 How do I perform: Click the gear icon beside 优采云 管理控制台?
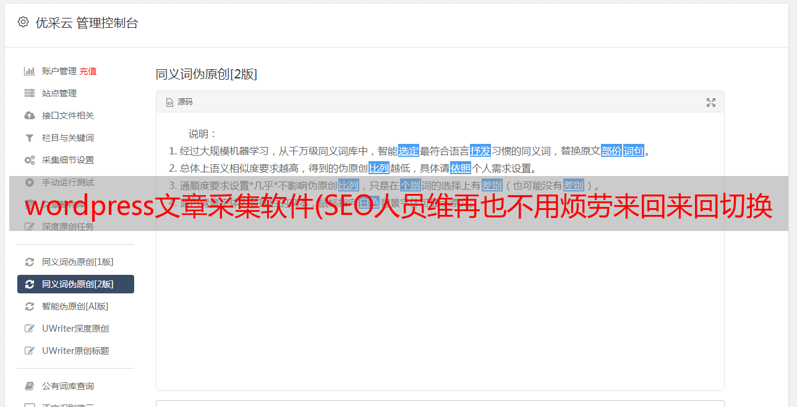23,22
